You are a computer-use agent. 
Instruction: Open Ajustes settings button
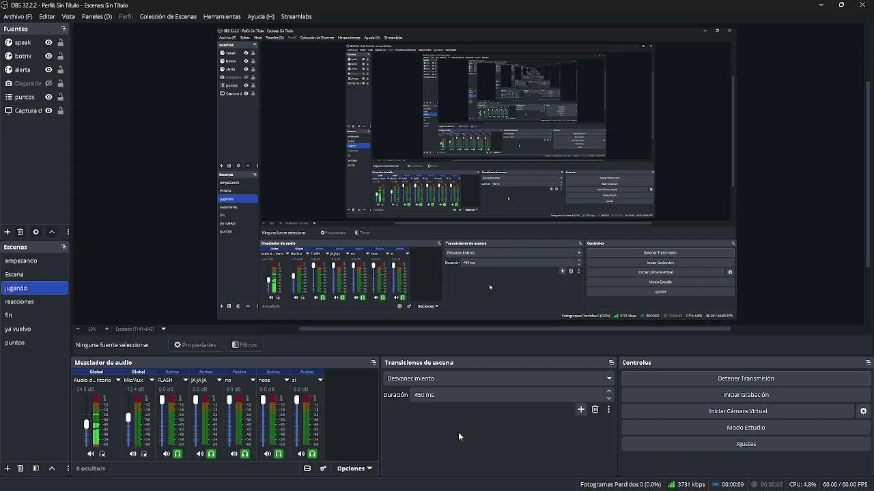pos(746,444)
